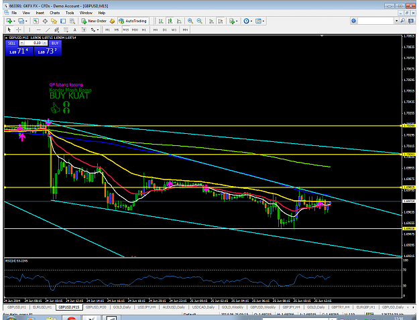This screenshot has height=320, width=419.
Task: Select the Crosshair tool
Action: (18, 29)
